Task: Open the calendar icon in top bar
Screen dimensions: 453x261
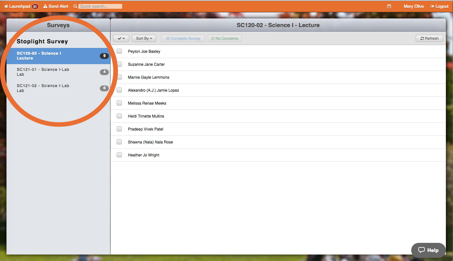Action: (389, 6)
